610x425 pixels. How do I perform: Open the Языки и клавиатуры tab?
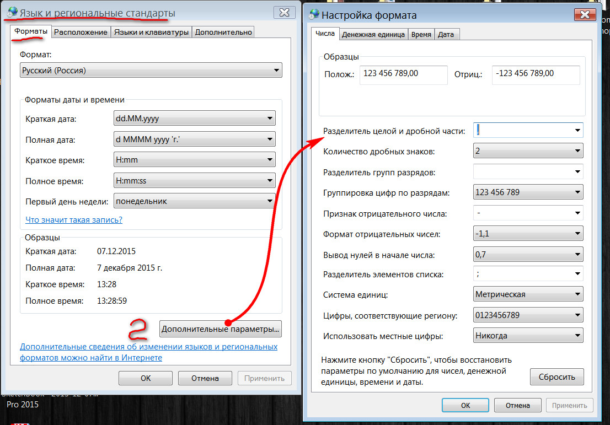151,33
